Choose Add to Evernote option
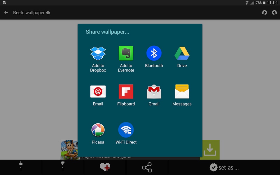 126,59
